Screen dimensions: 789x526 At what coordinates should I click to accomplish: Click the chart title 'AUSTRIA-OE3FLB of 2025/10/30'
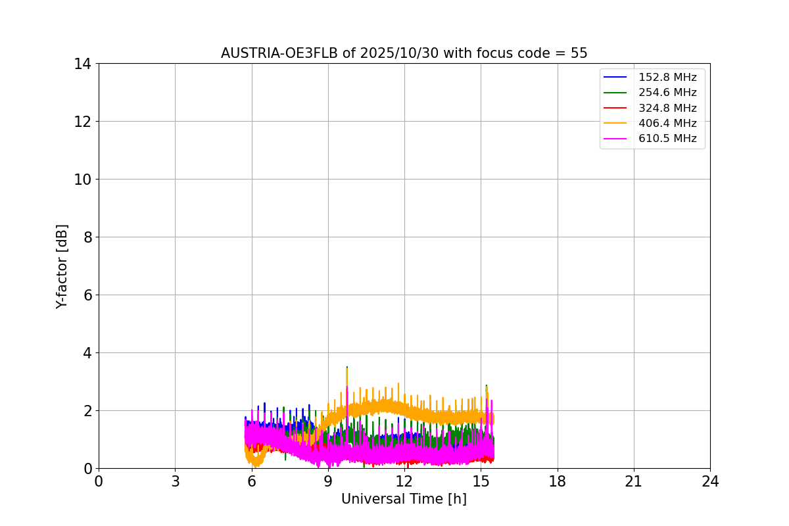coord(404,53)
